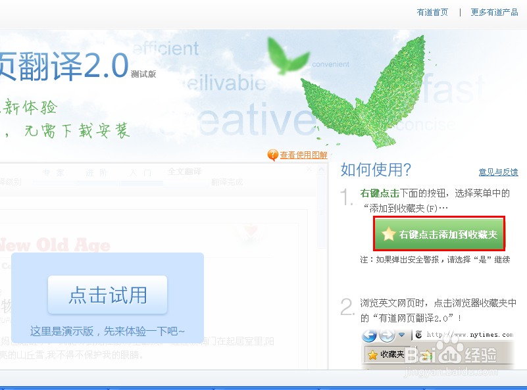This screenshot has height=390, width=527.
Task: Click the 这里是演示版，先来体验一下吧 text
Action: click(x=107, y=331)
